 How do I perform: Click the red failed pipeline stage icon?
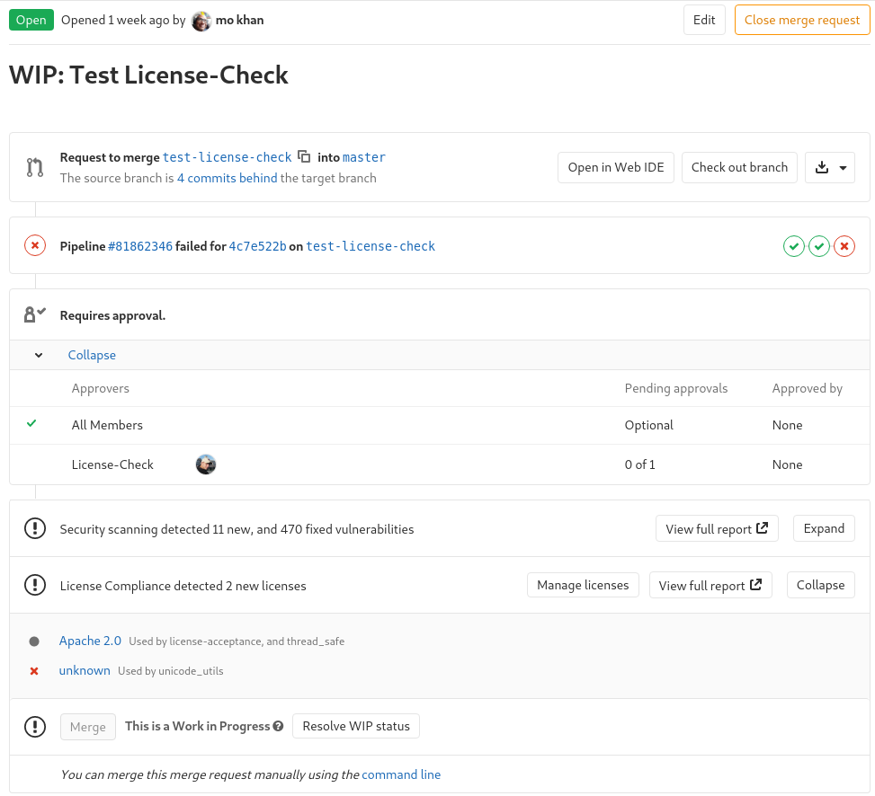click(x=844, y=245)
